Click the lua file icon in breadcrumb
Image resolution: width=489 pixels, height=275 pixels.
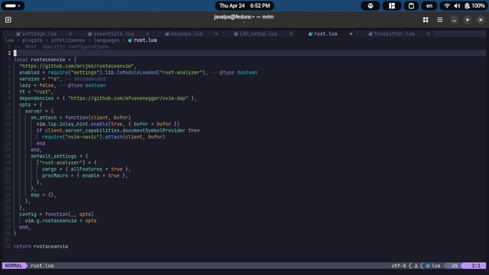point(130,40)
